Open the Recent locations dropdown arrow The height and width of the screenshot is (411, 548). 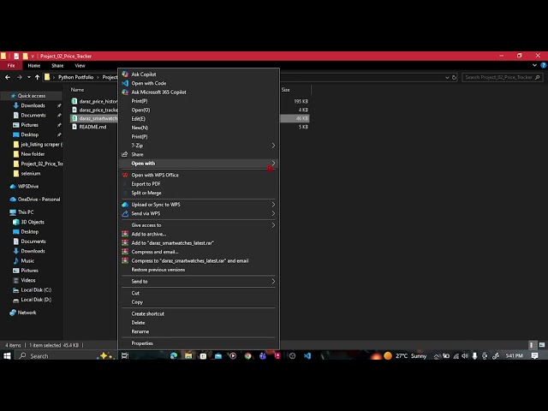[28, 77]
